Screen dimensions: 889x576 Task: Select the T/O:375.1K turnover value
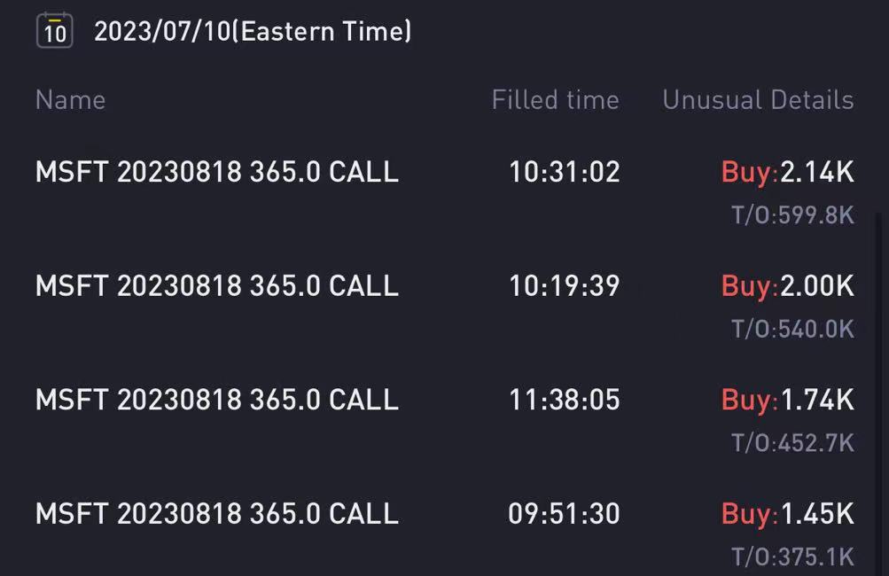pyautogui.click(x=792, y=557)
